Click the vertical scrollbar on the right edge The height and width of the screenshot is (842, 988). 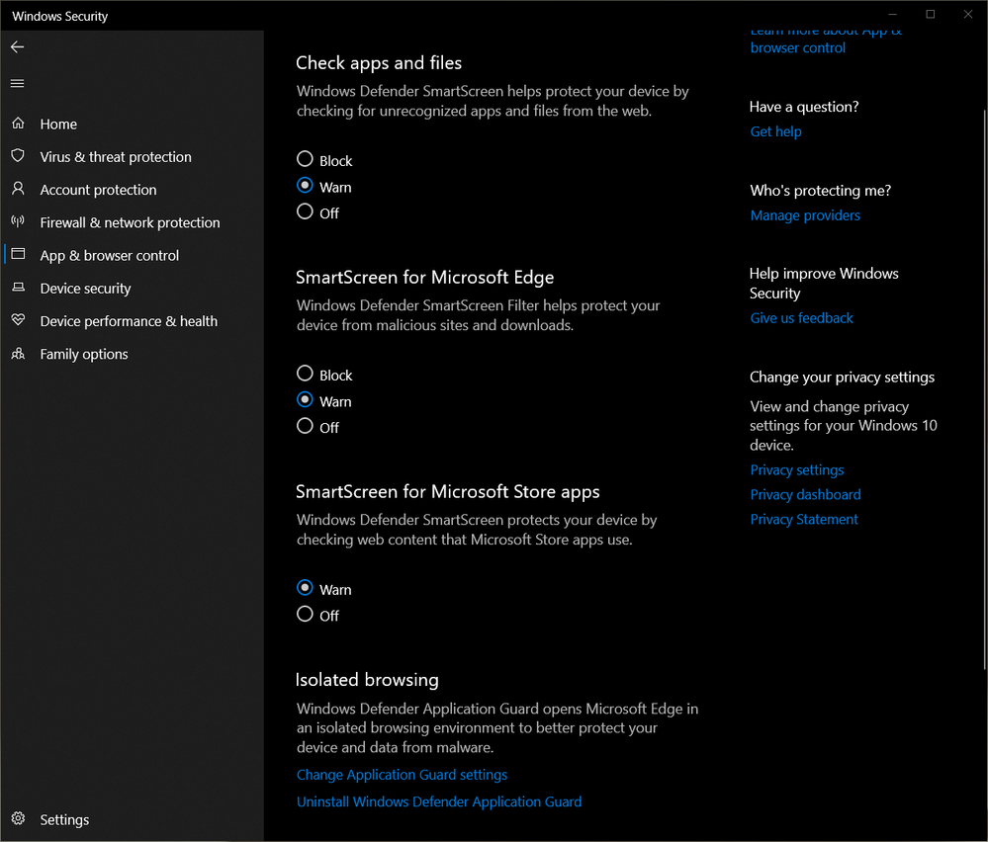(985, 390)
